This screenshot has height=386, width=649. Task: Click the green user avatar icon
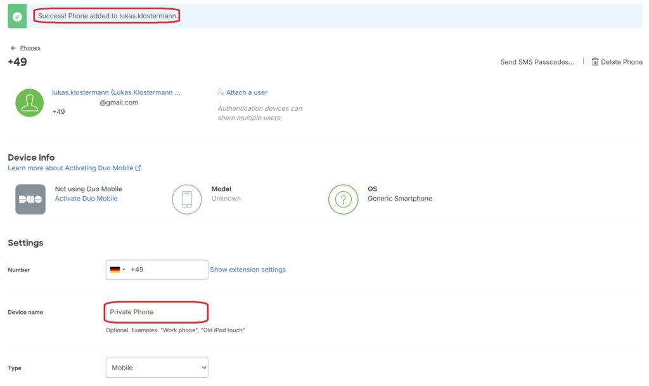coord(29,103)
